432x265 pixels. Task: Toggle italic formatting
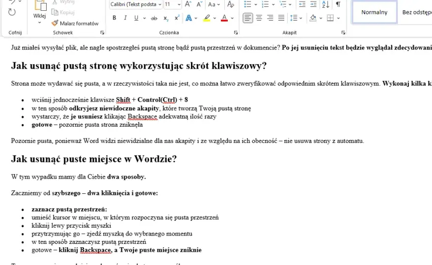tap(125, 18)
